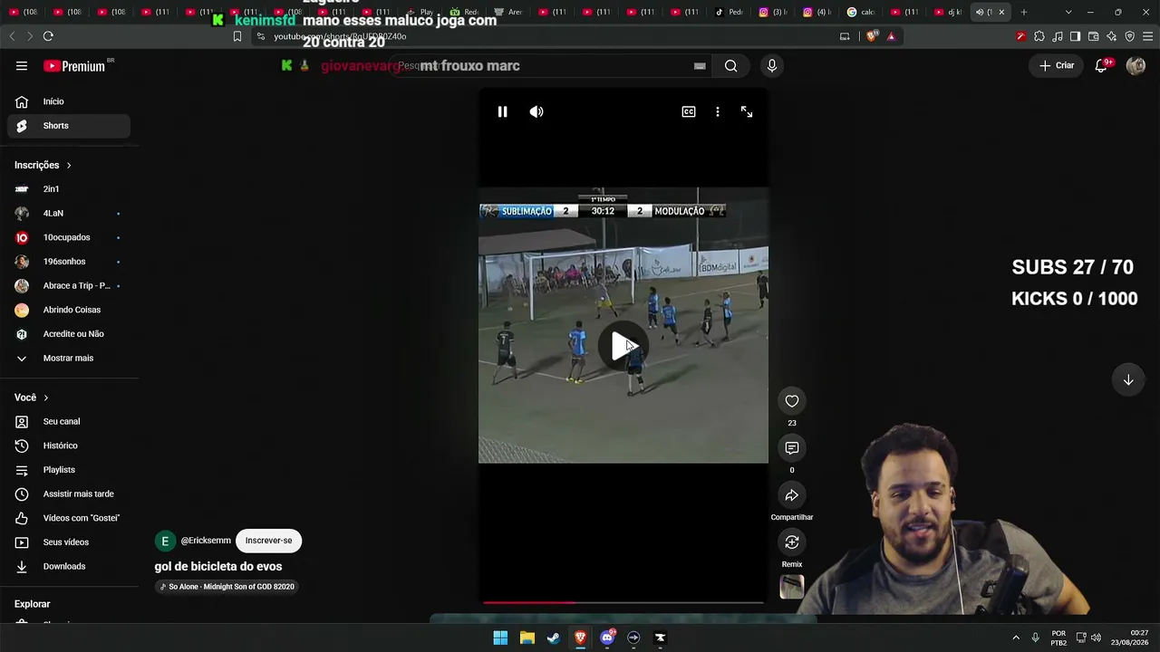This screenshot has width=1160, height=652.
Task: Open Histórico watch history
Action: (69, 446)
